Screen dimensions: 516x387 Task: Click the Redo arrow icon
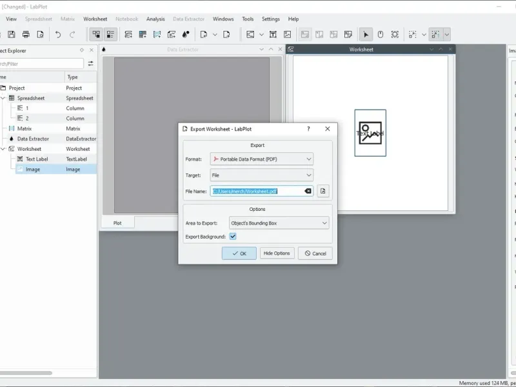point(72,35)
